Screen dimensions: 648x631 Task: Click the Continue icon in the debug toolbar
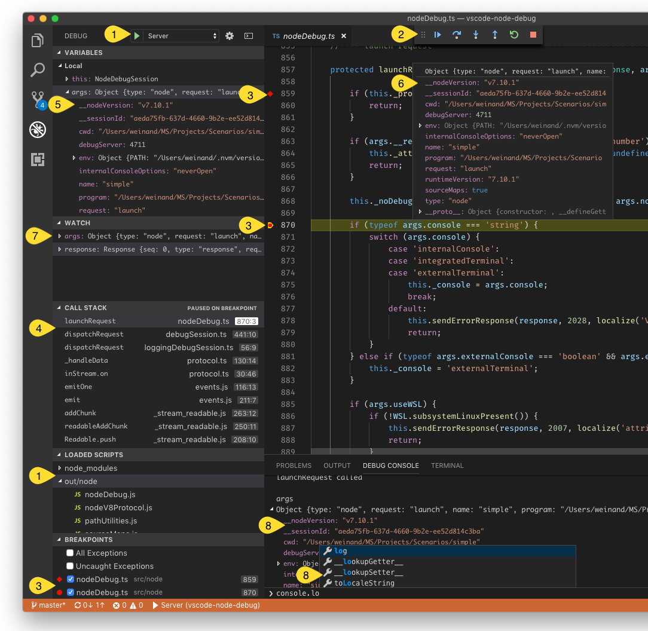tap(437, 35)
